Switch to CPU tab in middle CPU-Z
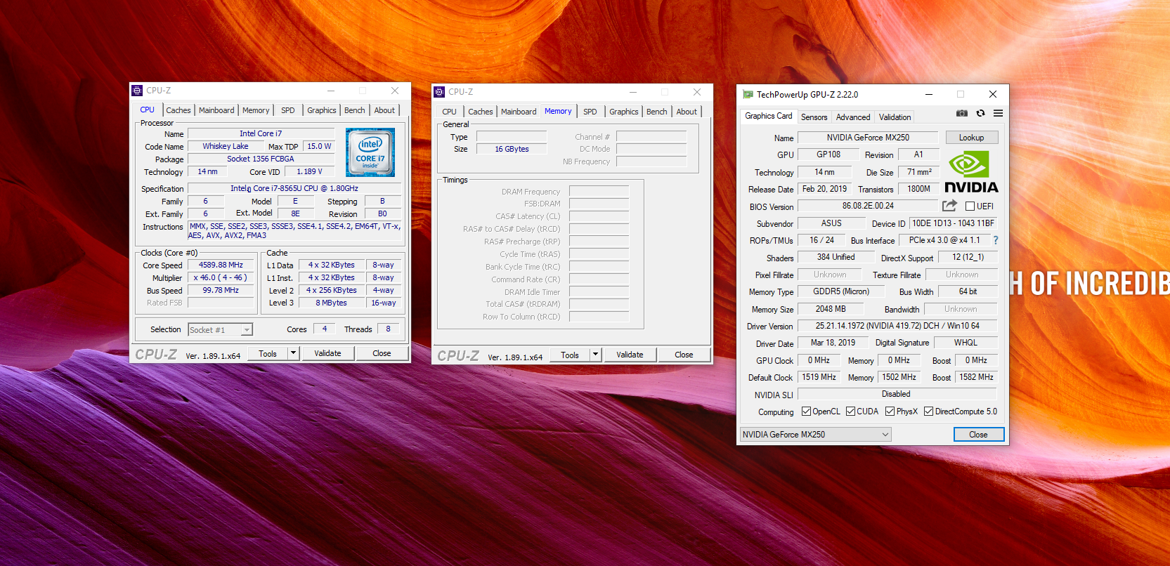This screenshot has width=1170, height=566. [450, 112]
